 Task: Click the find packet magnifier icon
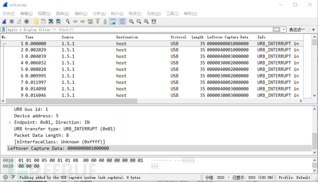tap(68, 21)
